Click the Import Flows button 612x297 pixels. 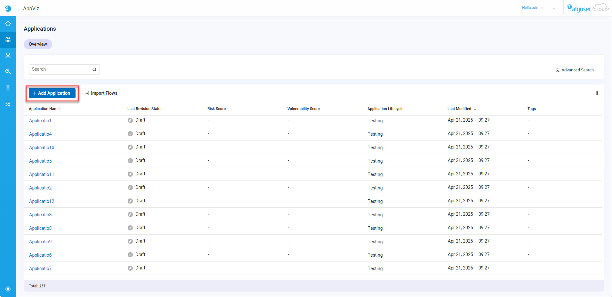101,93
